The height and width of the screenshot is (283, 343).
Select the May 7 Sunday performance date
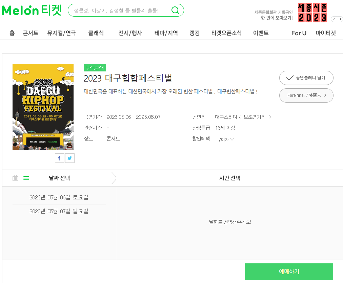[59, 211]
